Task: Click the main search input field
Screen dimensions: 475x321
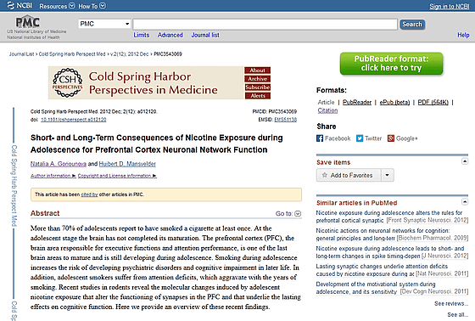Action: click(265, 25)
